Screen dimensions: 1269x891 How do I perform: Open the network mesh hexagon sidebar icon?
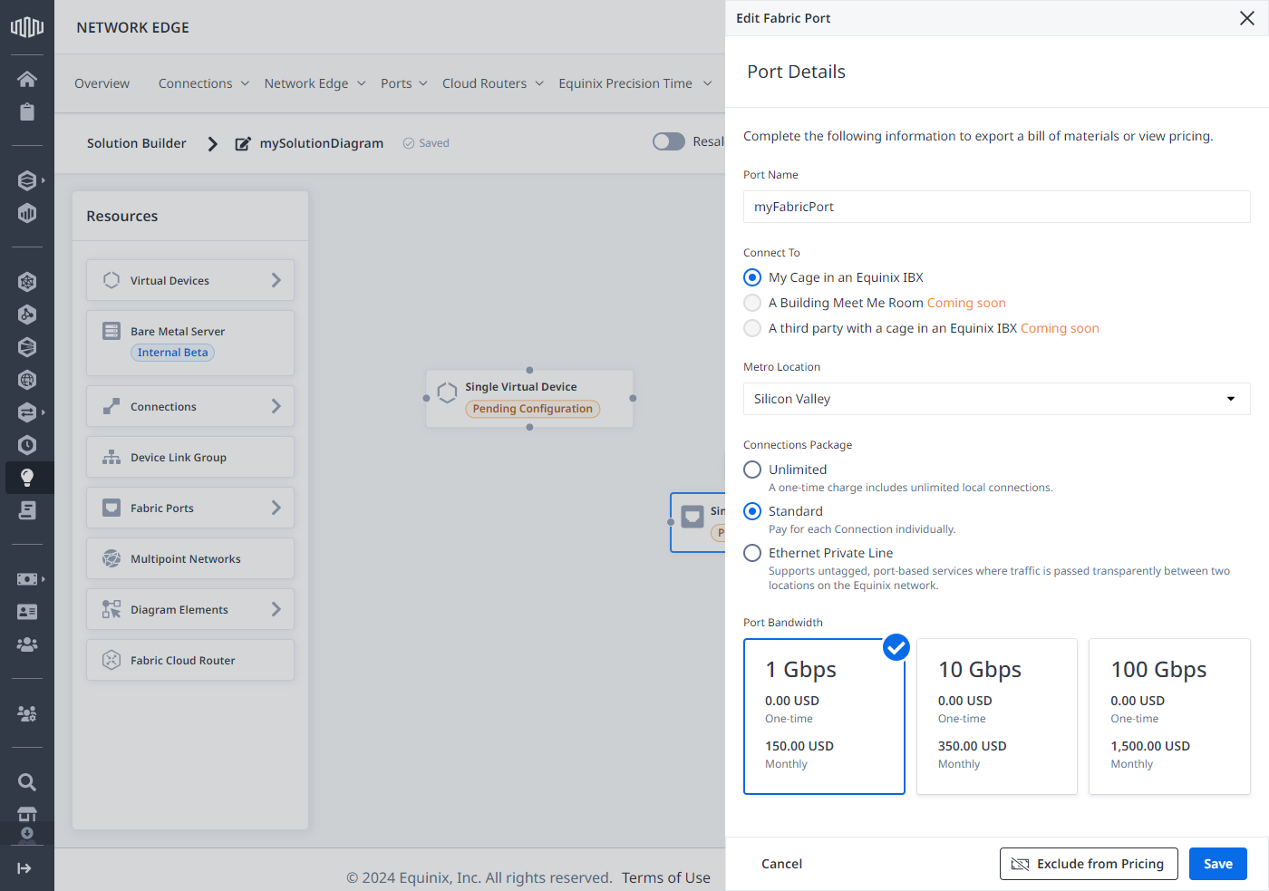click(27, 282)
